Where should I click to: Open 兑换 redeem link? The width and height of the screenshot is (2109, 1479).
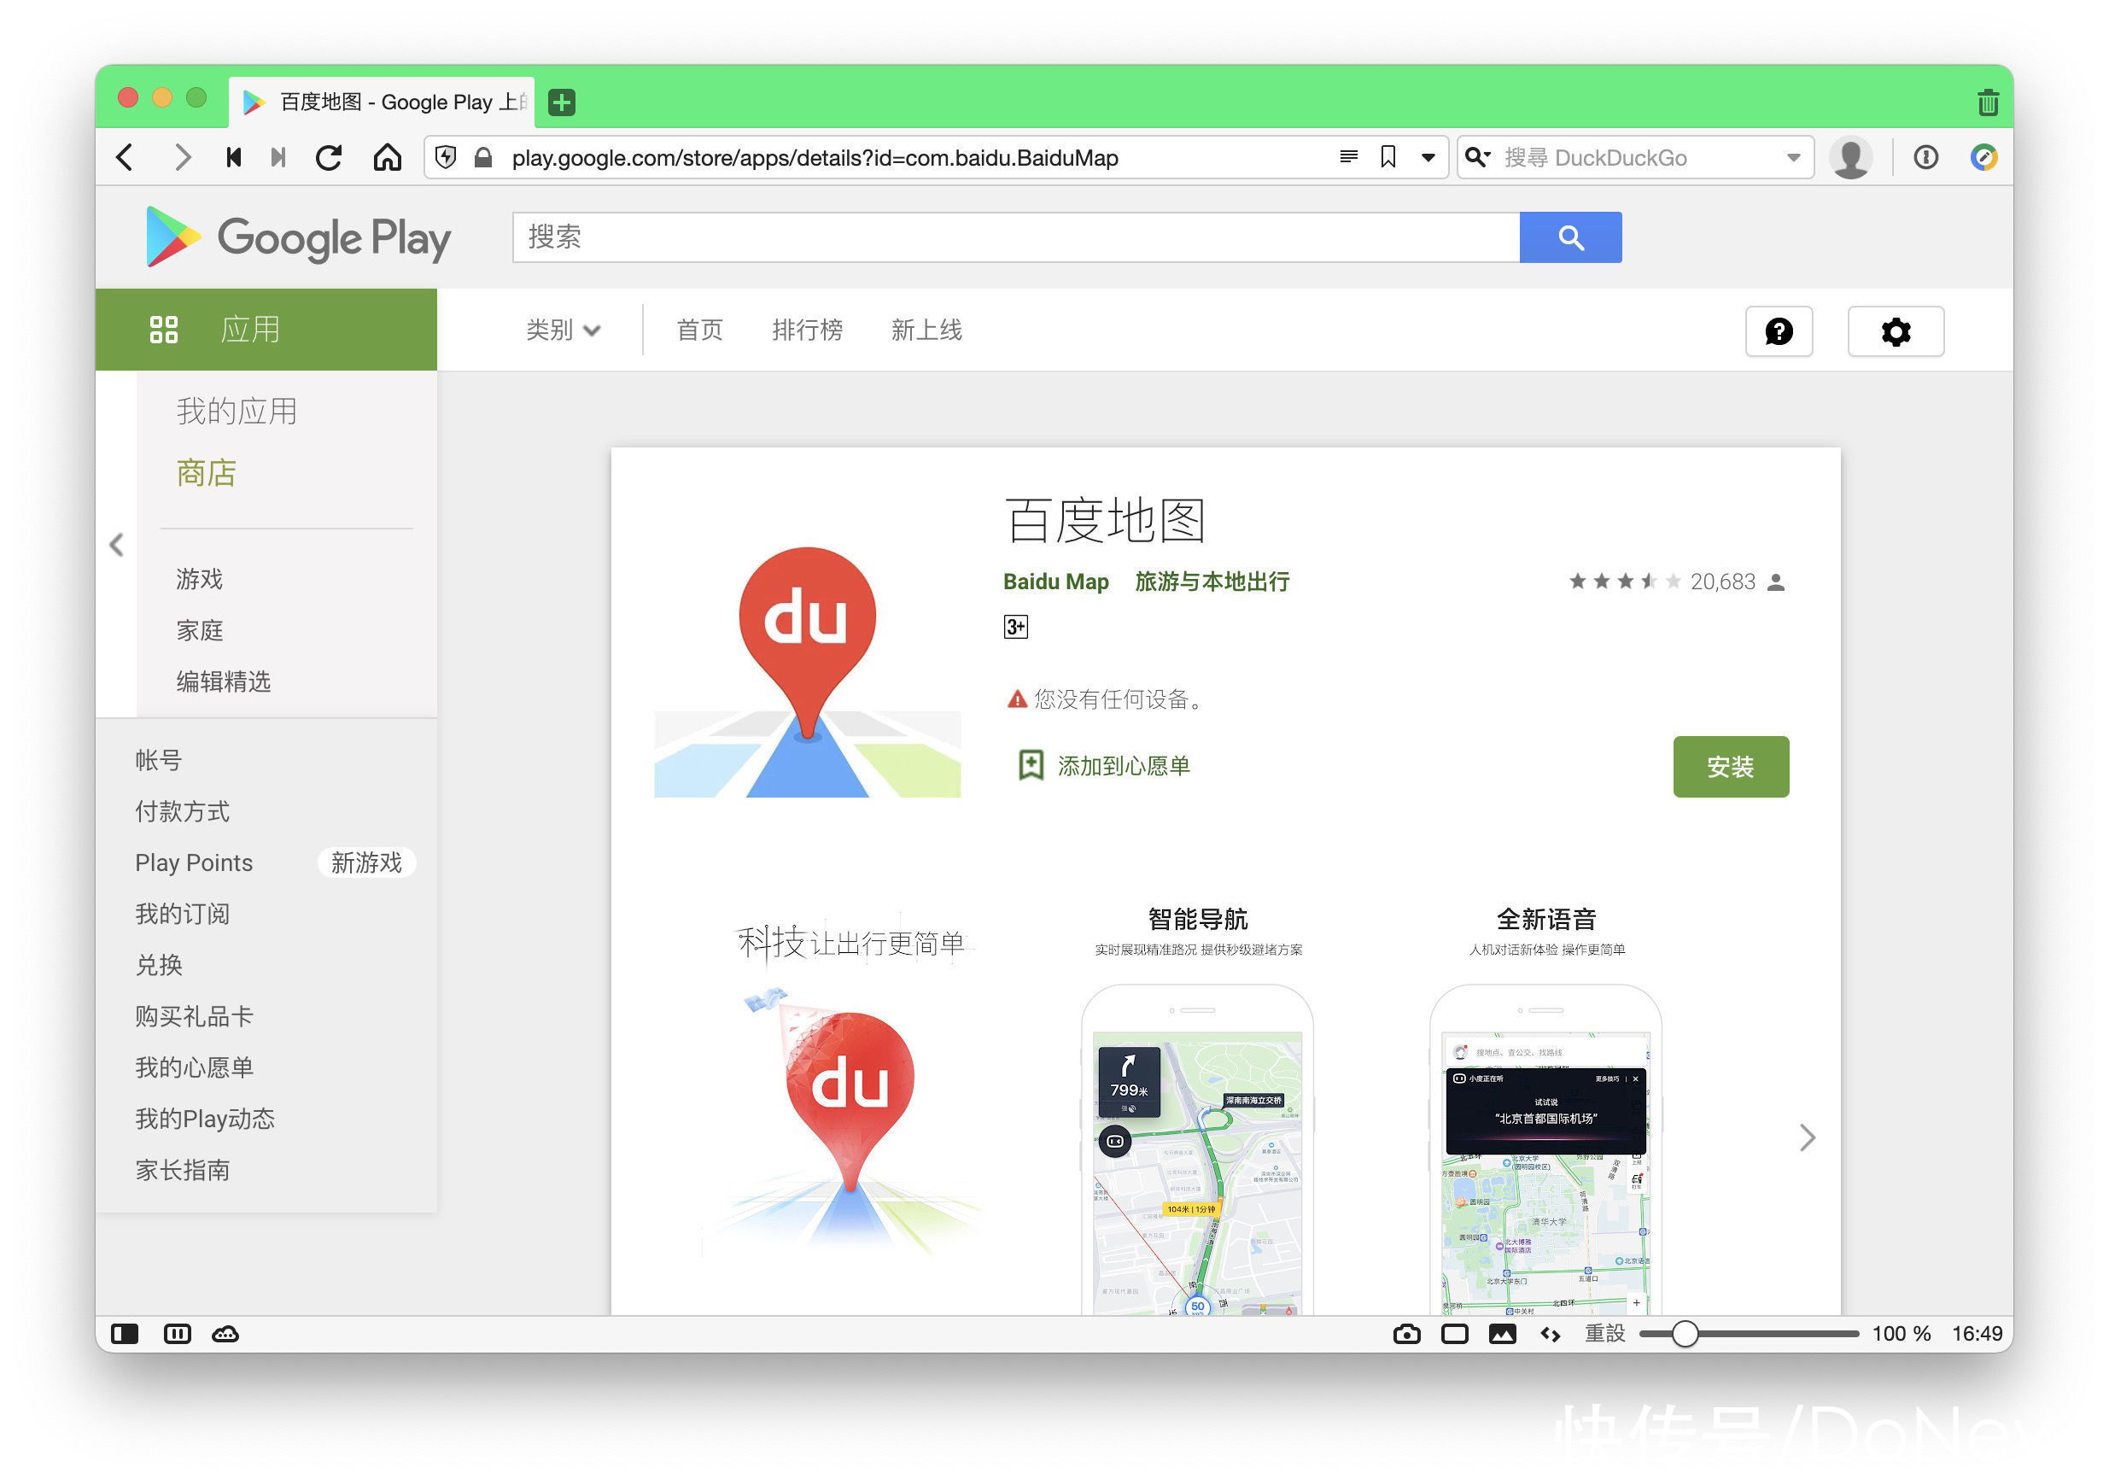tap(159, 965)
